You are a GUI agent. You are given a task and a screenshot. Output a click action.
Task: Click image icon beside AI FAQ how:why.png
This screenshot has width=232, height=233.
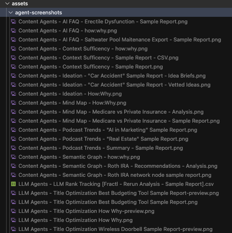coord(14,31)
